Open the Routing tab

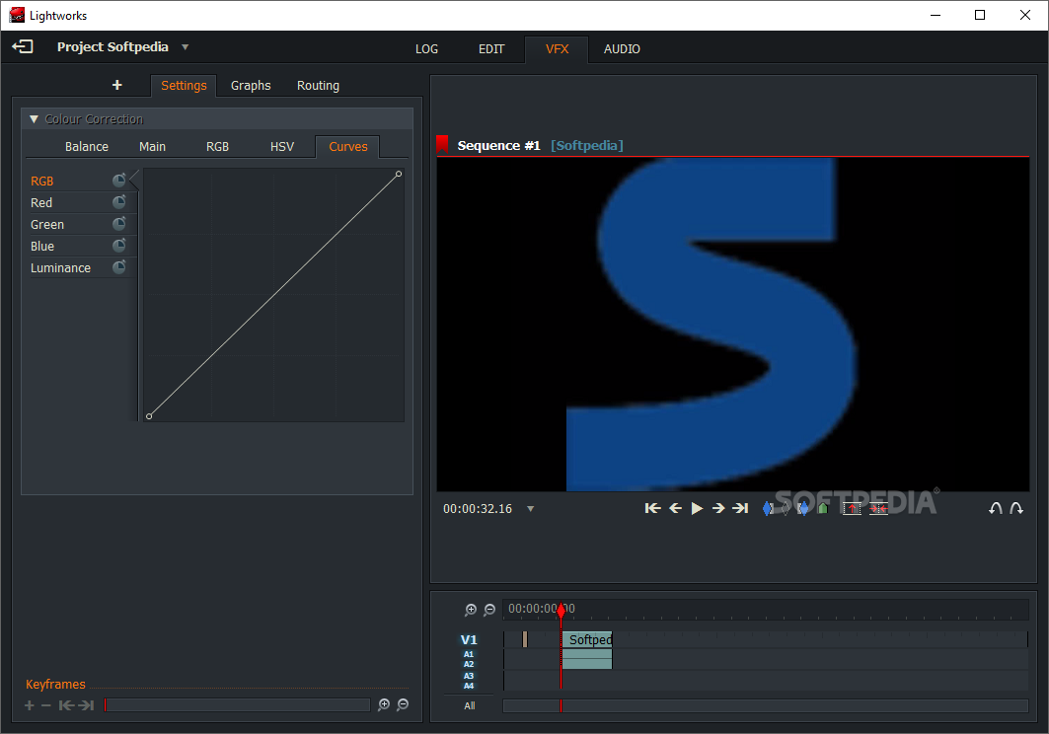point(318,86)
